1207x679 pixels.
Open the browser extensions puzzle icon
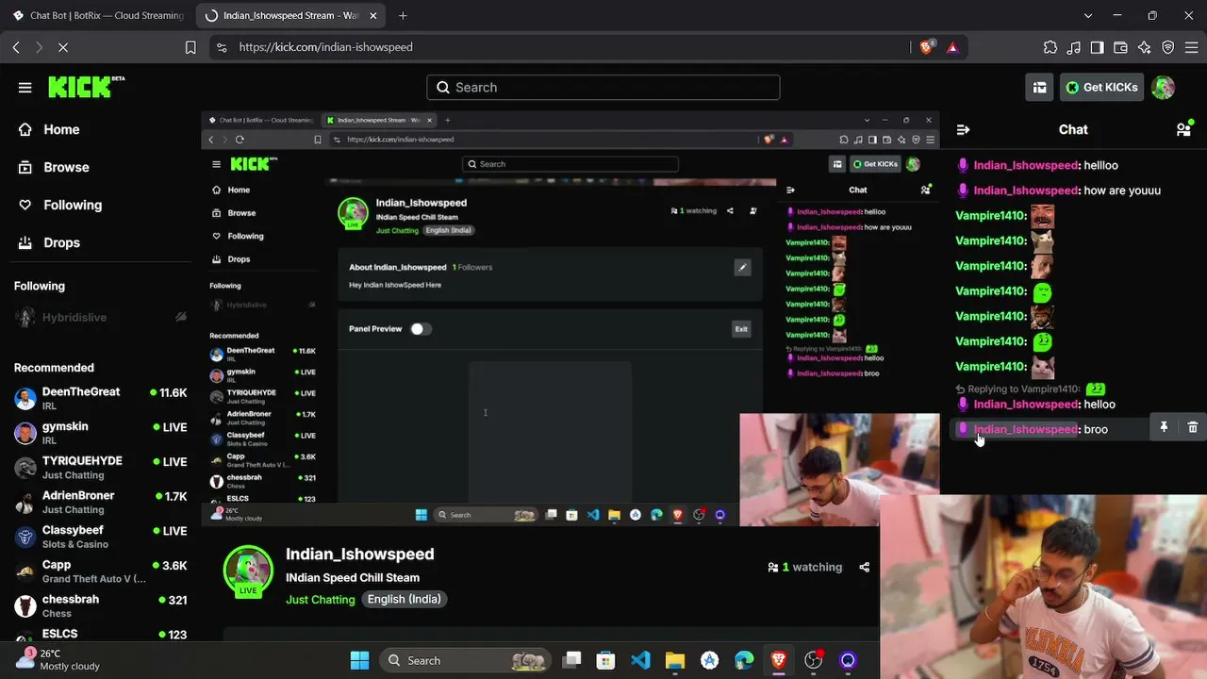(1050, 47)
